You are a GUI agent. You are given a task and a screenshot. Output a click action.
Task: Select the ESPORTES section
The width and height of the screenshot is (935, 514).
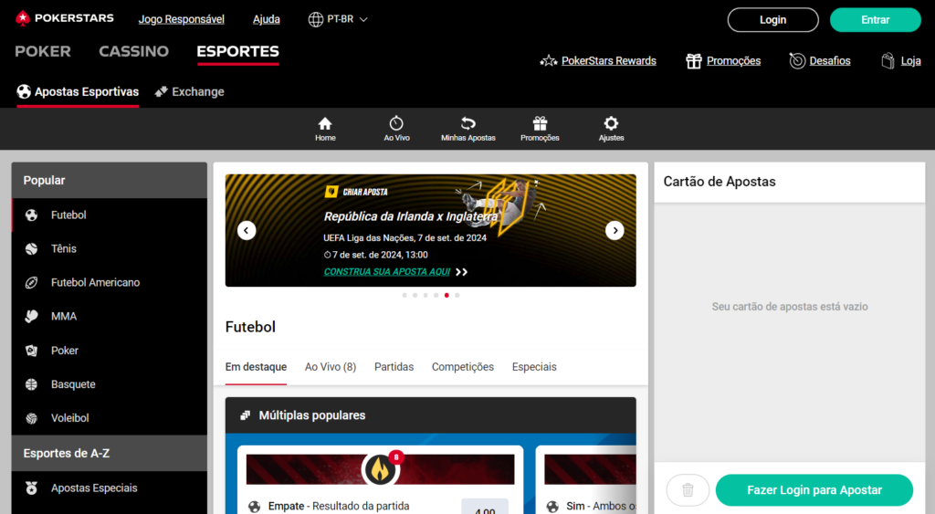click(x=238, y=51)
